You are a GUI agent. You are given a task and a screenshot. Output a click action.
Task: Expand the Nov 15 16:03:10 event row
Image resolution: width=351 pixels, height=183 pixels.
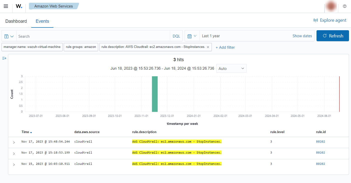(14, 164)
